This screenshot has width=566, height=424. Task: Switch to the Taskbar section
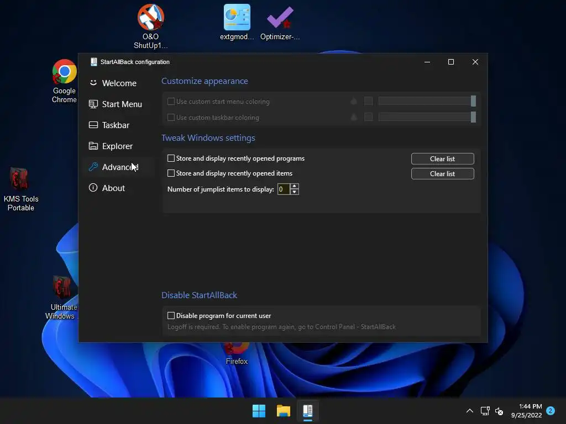tap(109, 125)
